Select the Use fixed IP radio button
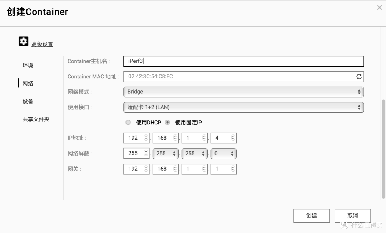Image resolution: width=386 pixels, height=233 pixels. (x=167, y=123)
